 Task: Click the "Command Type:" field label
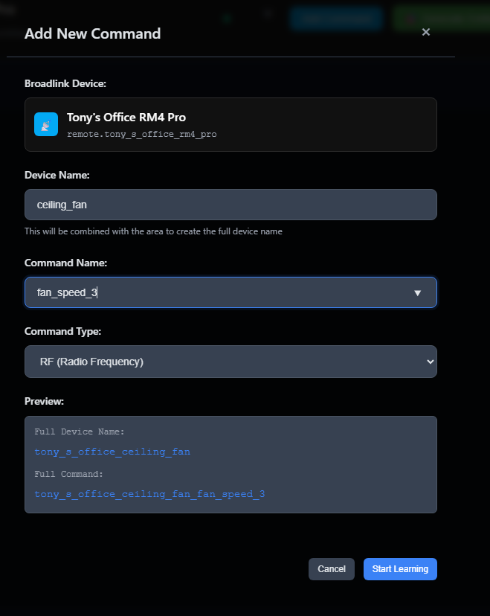click(x=62, y=331)
